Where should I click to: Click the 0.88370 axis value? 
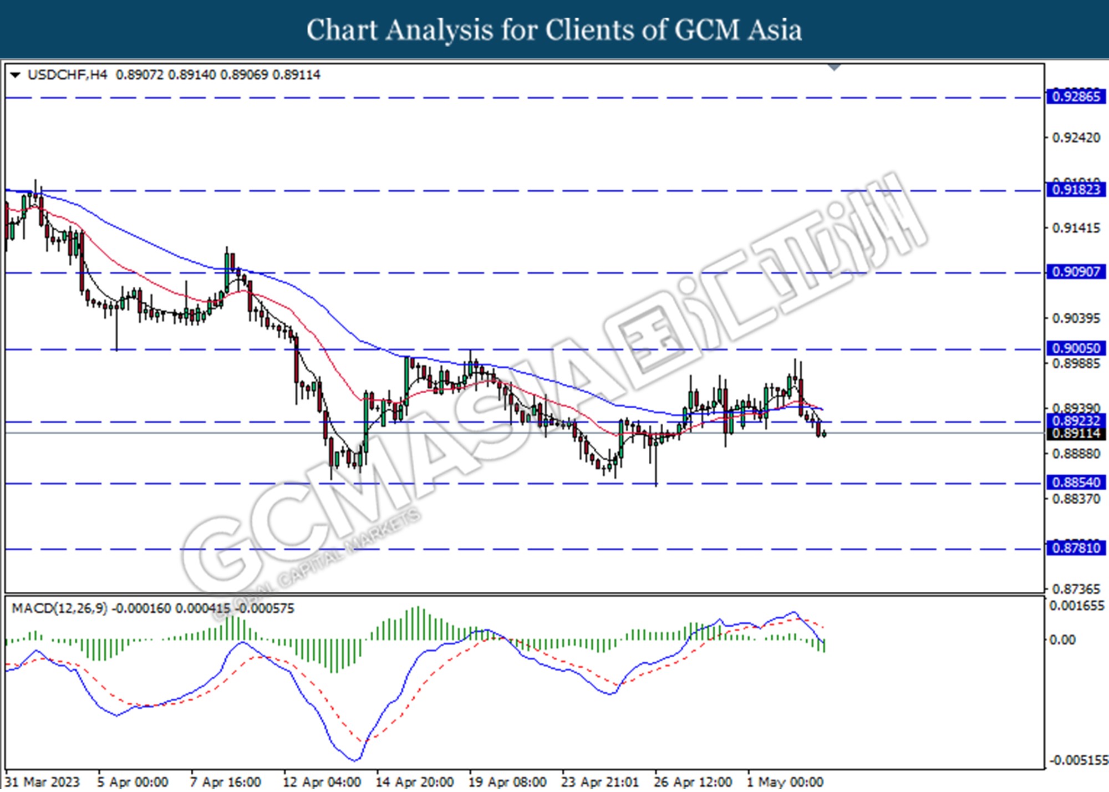tap(1076, 499)
